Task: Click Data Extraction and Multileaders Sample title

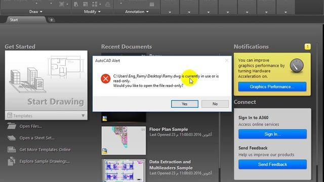Action: point(171,165)
